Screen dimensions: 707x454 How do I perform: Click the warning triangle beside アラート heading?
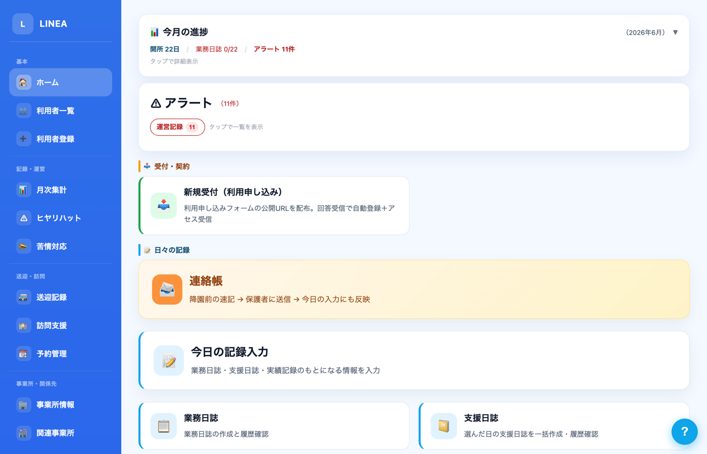[x=156, y=103]
